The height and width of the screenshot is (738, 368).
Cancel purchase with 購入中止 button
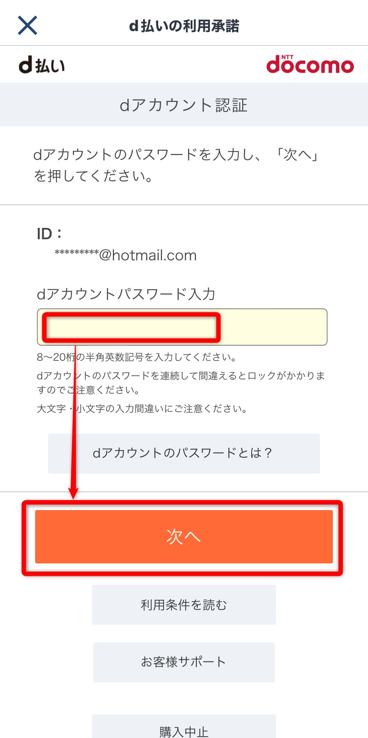coord(184,727)
